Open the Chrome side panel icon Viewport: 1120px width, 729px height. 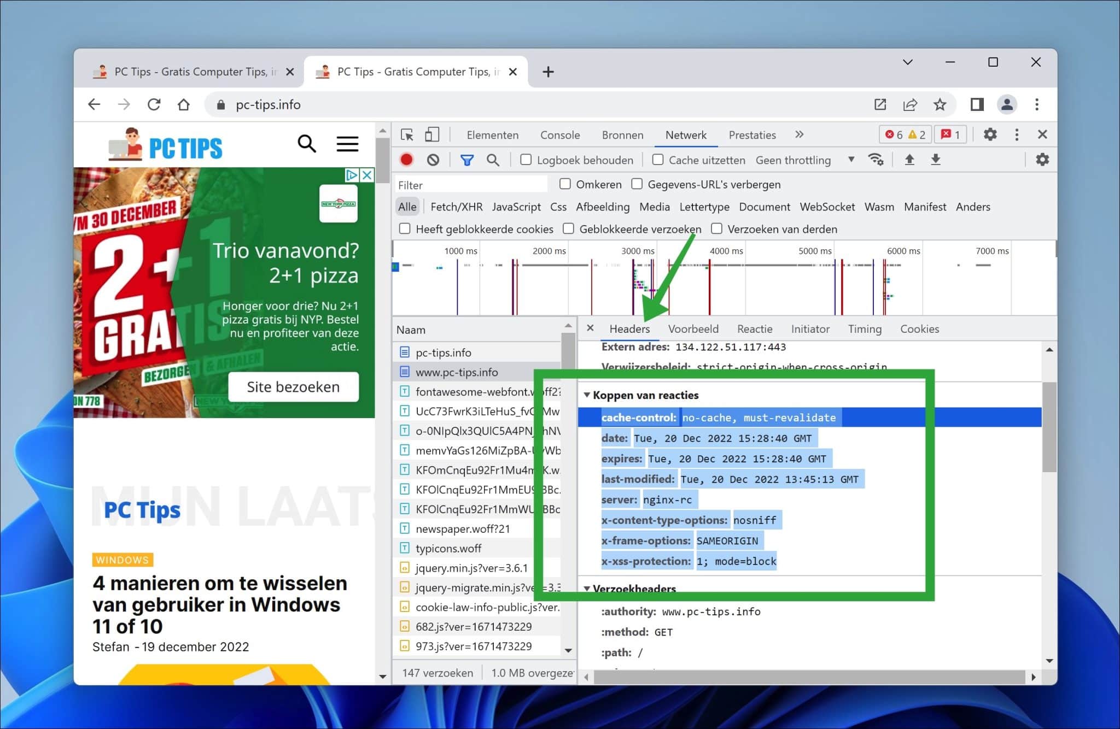coord(977,104)
